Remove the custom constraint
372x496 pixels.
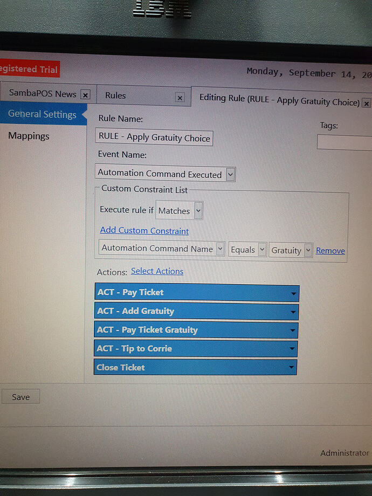coord(330,251)
